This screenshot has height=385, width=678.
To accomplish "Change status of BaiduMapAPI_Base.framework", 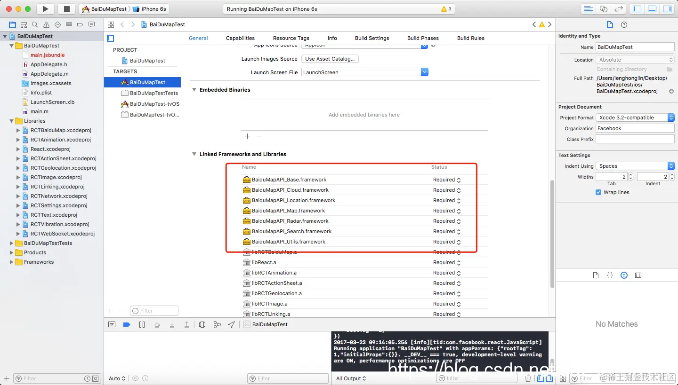I will coord(447,180).
